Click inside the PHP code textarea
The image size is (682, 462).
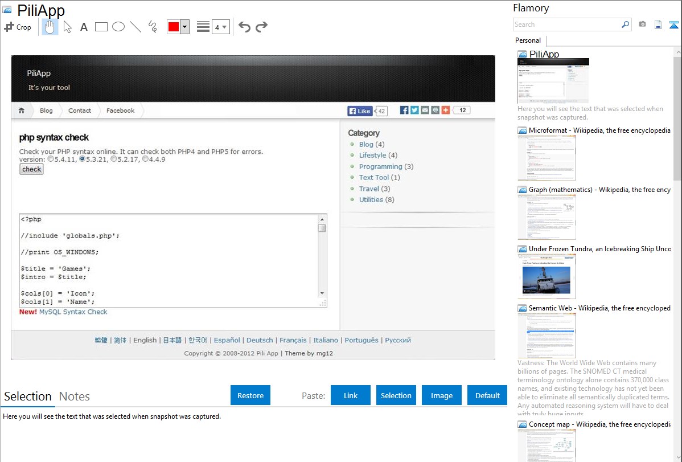point(169,260)
